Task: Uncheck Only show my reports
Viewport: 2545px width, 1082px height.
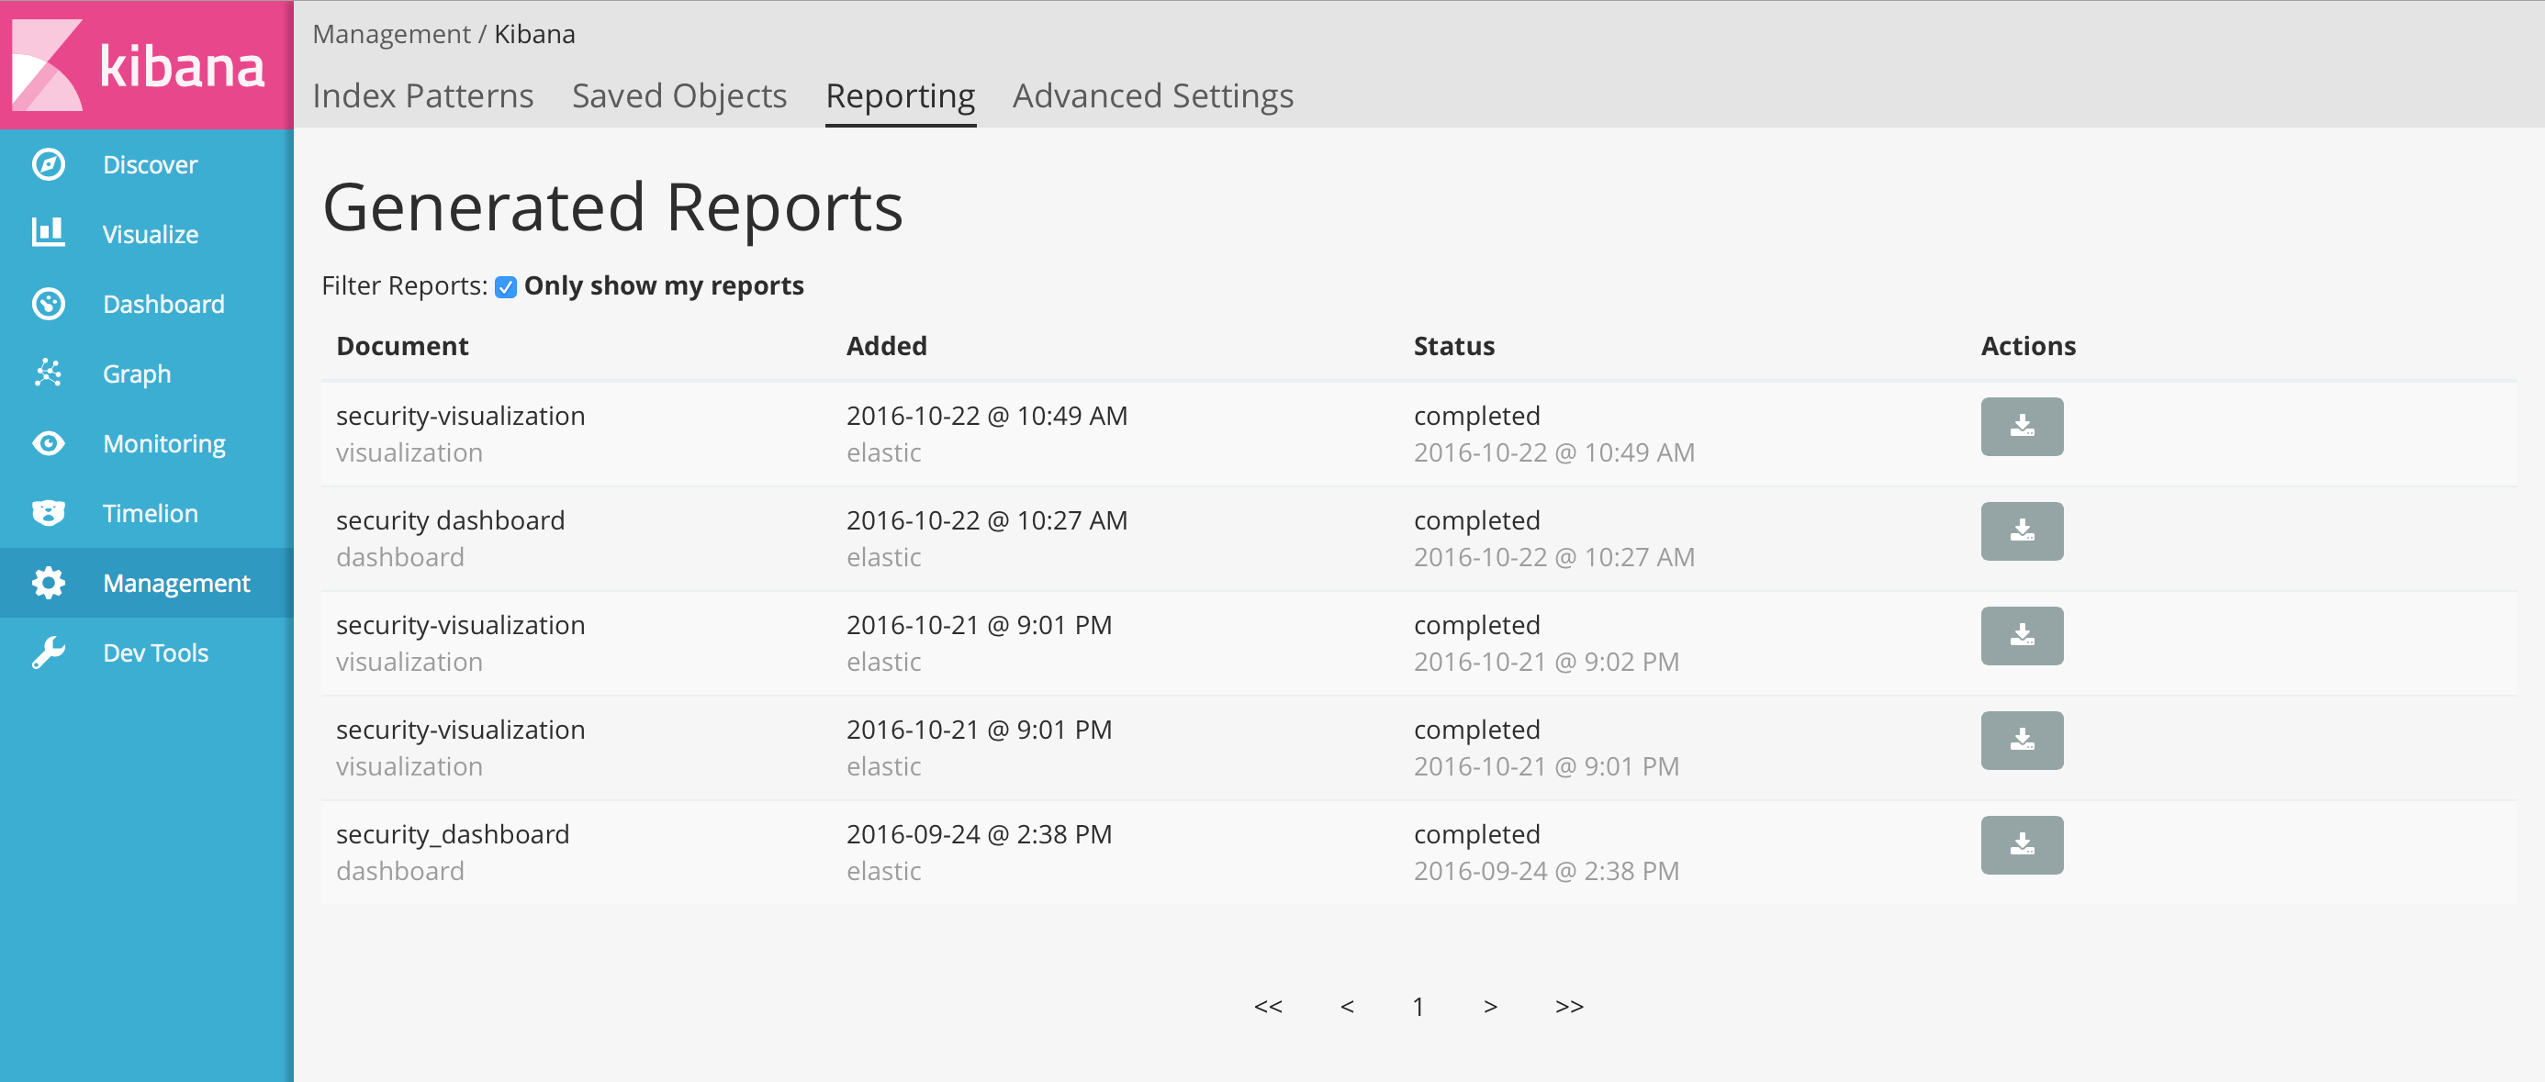Action: [x=505, y=286]
